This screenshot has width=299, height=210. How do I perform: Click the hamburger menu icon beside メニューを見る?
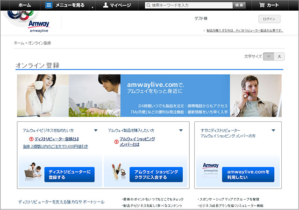tap(49, 5)
